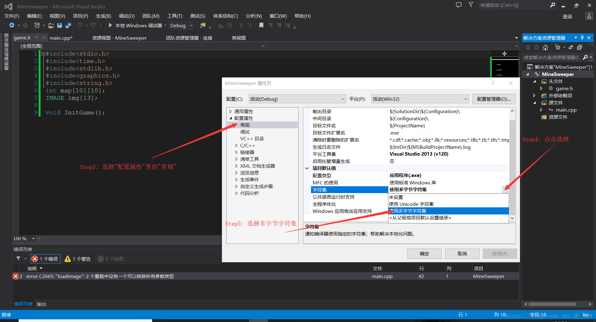Select <从父级或项目默认设置继承> option

(449, 218)
